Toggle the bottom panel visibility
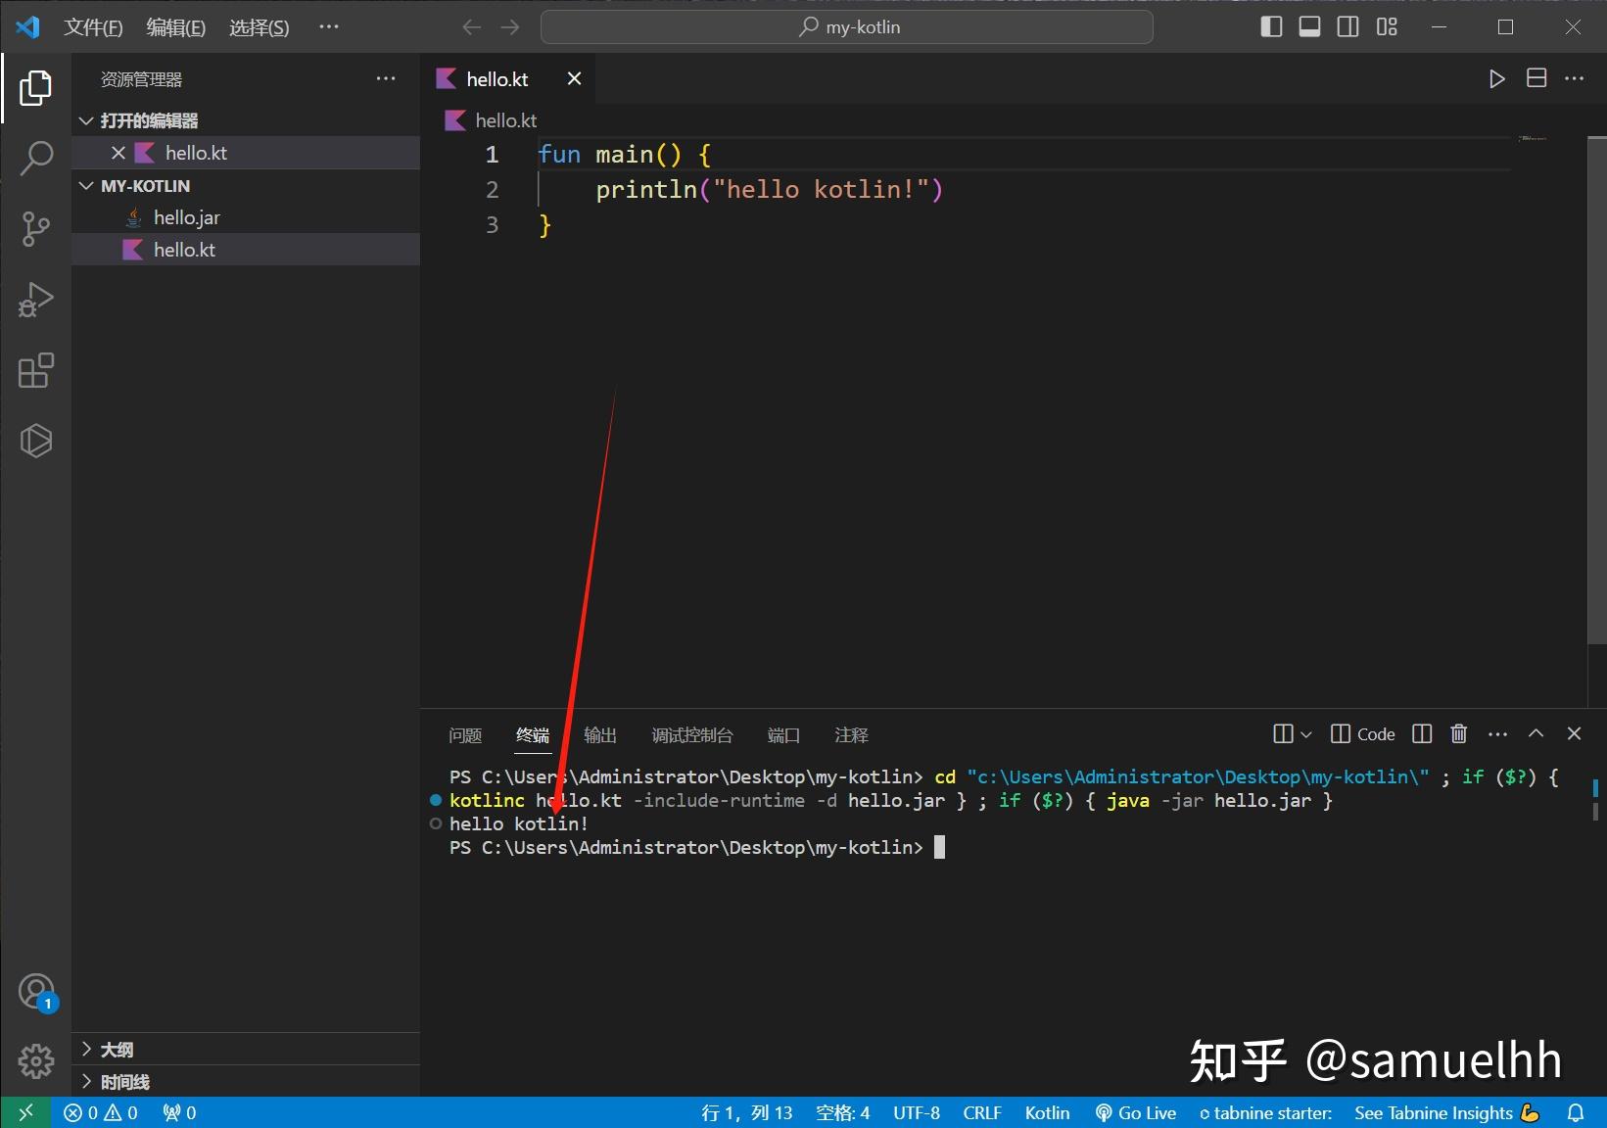The width and height of the screenshot is (1607, 1128). coord(1308,26)
